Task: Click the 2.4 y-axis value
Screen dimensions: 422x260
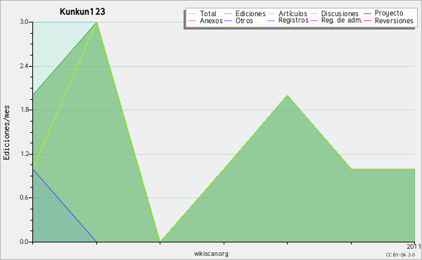Action: coord(24,66)
